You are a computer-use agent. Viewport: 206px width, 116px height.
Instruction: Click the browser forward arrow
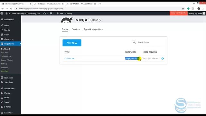(x=7, y=9)
